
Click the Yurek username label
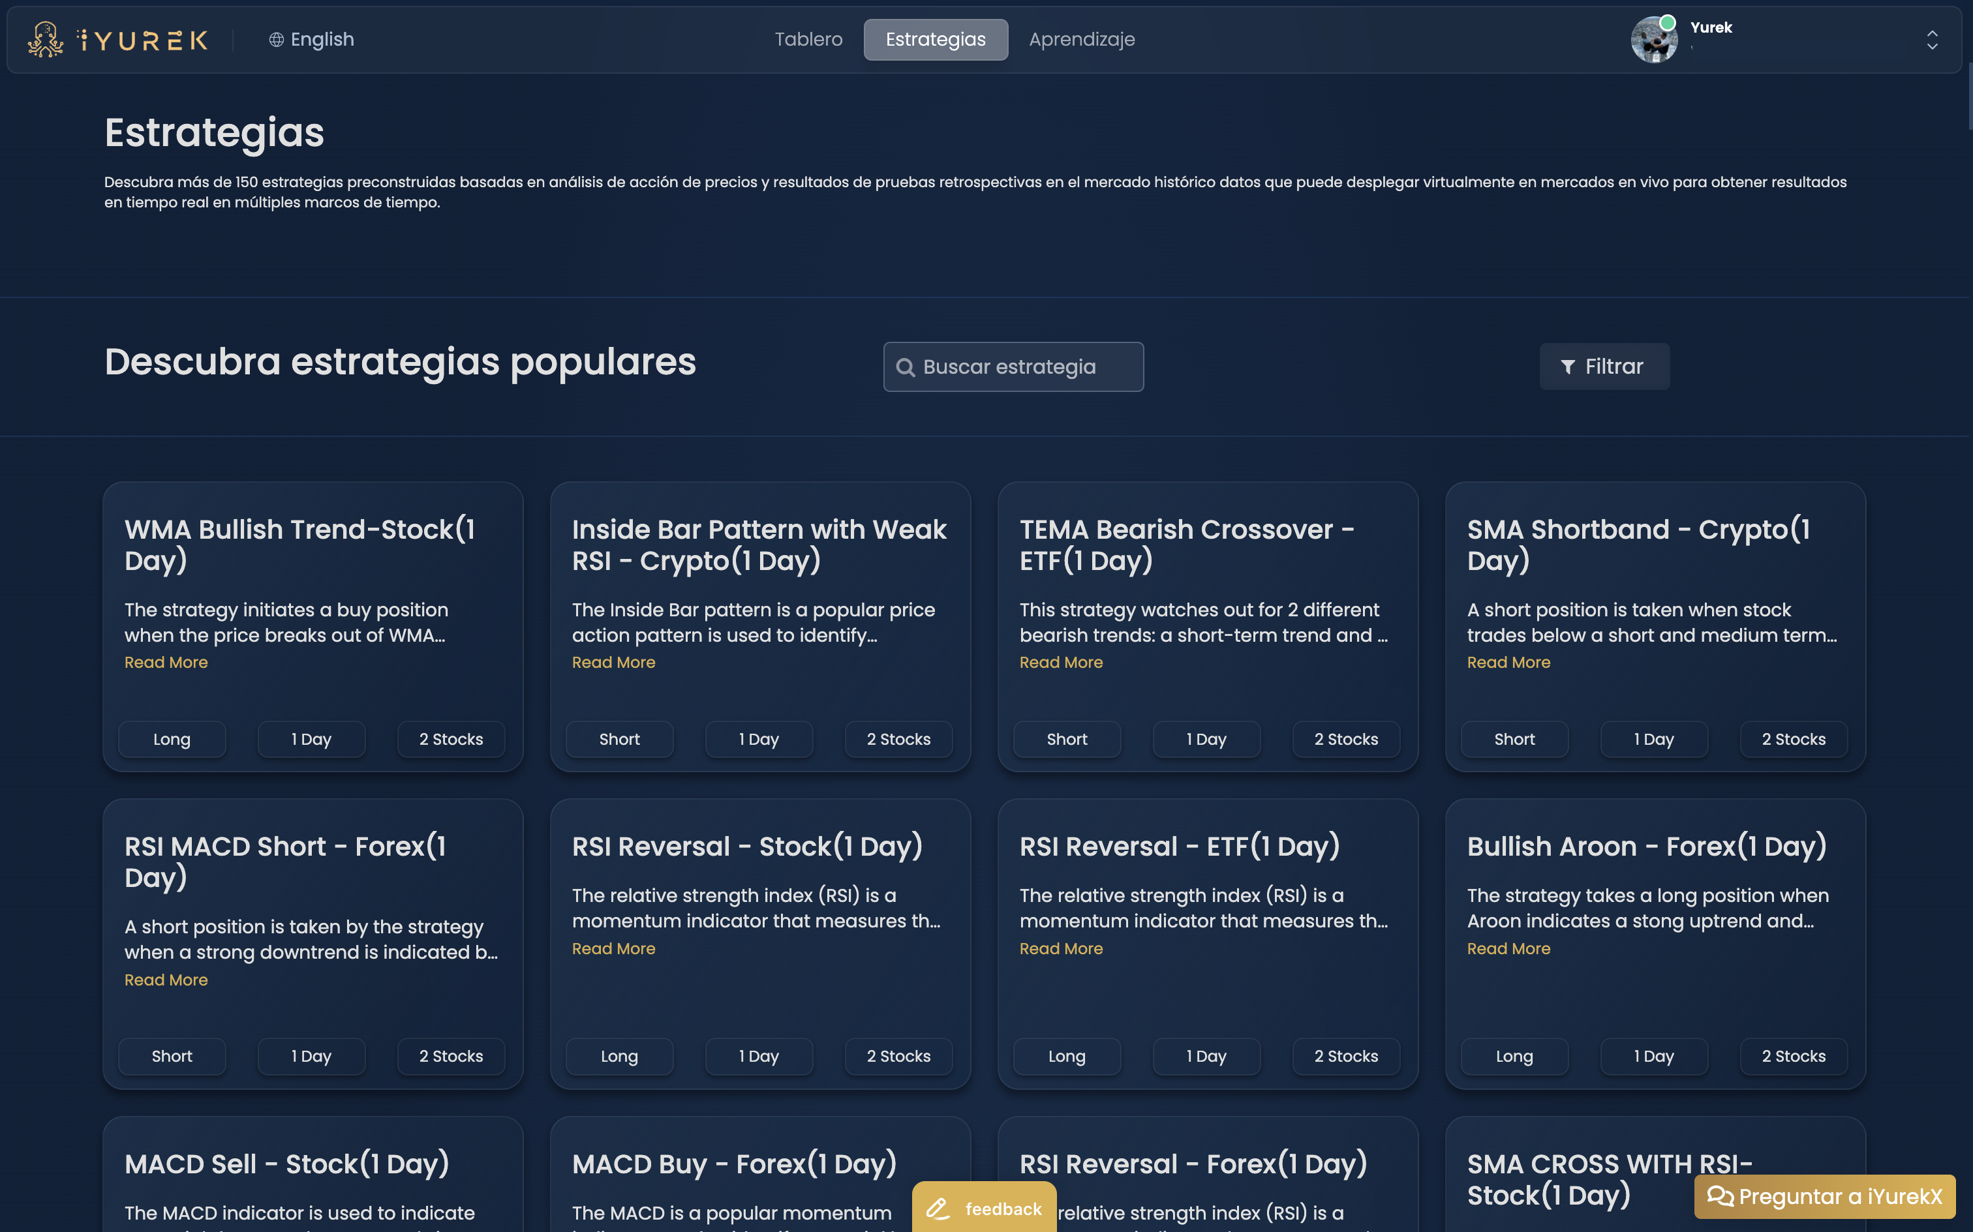coord(1711,27)
